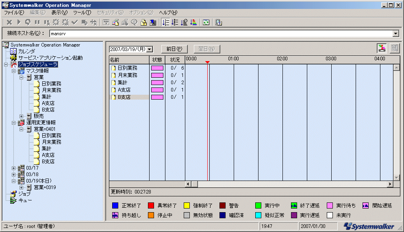Click the pink status swatch for B支店

click(x=157, y=97)
